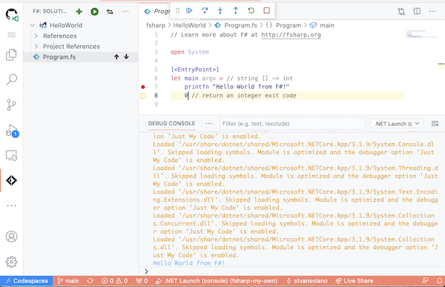Switch git branch main in status bar
Viewport: 445px width, 287px height.
click(68, 281)
